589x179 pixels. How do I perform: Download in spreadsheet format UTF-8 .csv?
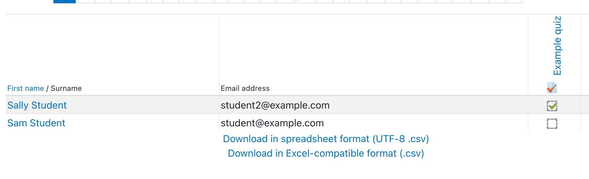point(326,139)
